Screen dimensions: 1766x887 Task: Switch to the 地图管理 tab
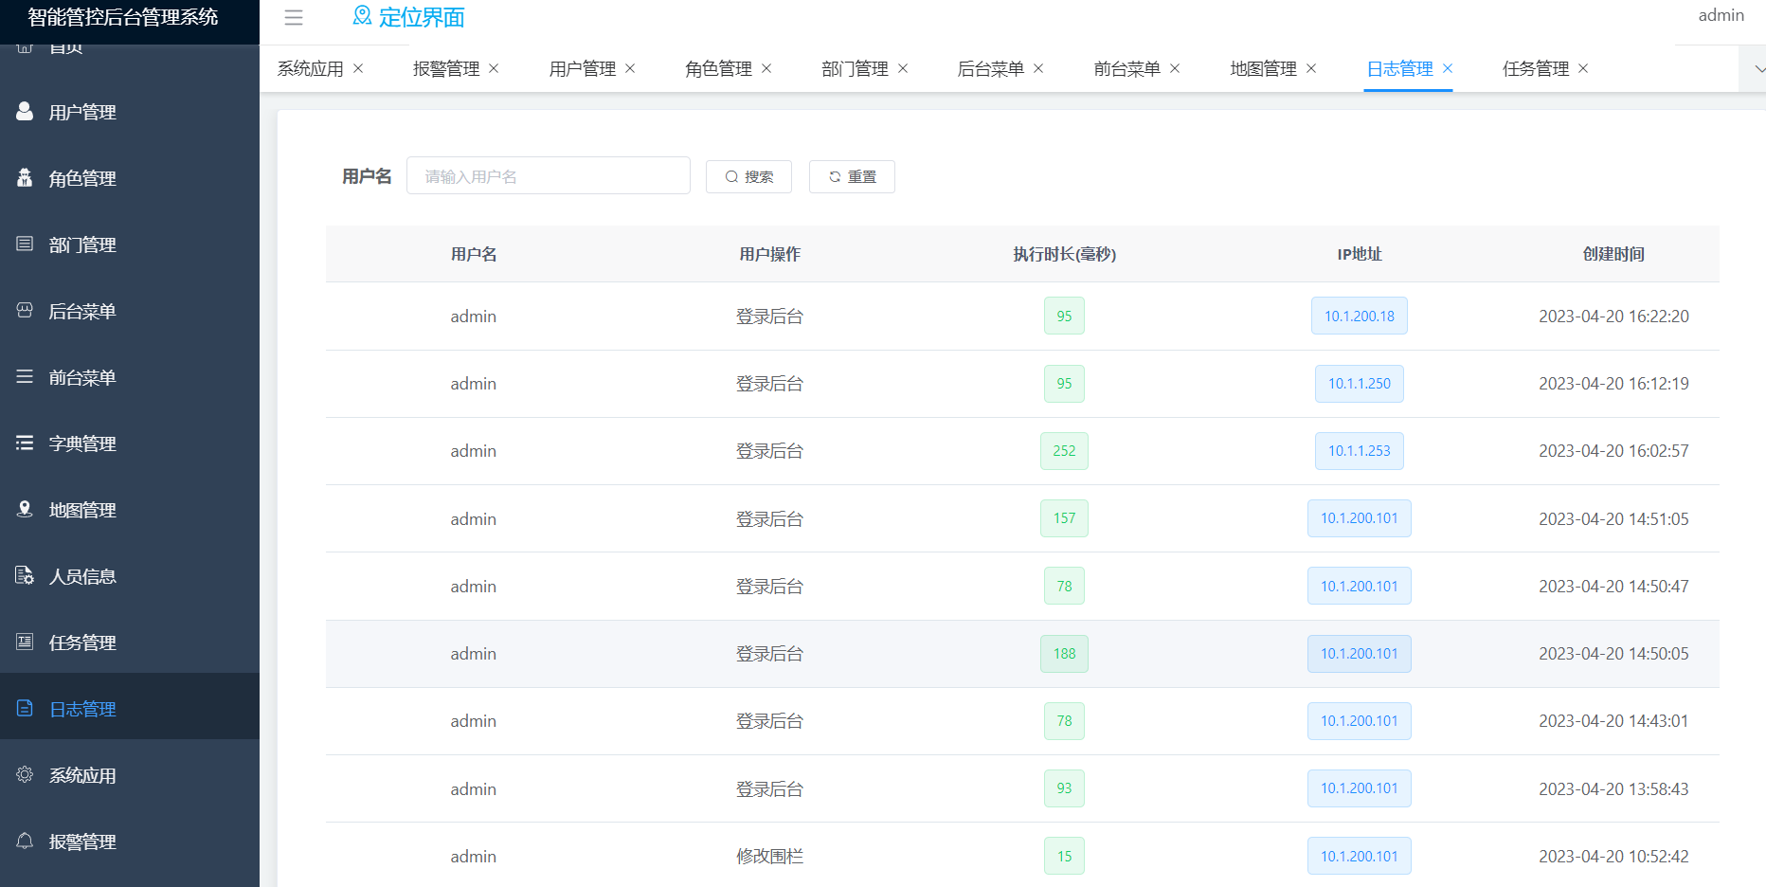(1263, 69)
